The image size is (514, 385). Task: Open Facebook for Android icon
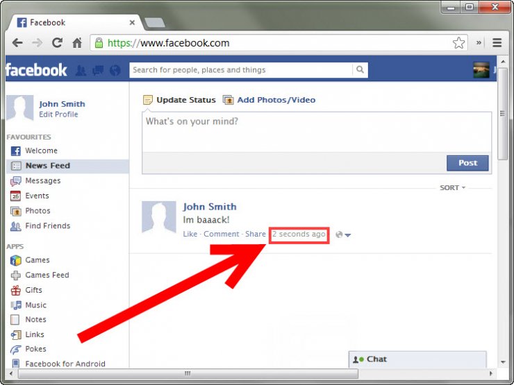pyautogui.click(x=15, y=363)
